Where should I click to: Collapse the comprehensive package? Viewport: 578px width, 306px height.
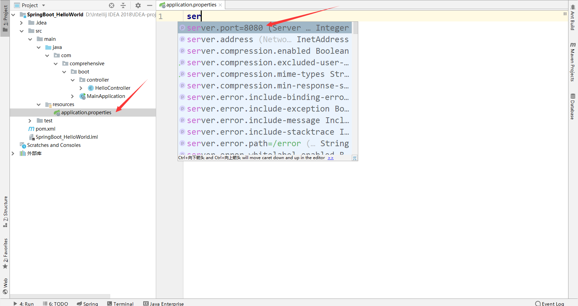pyautogui.click(x=56, y=64)
